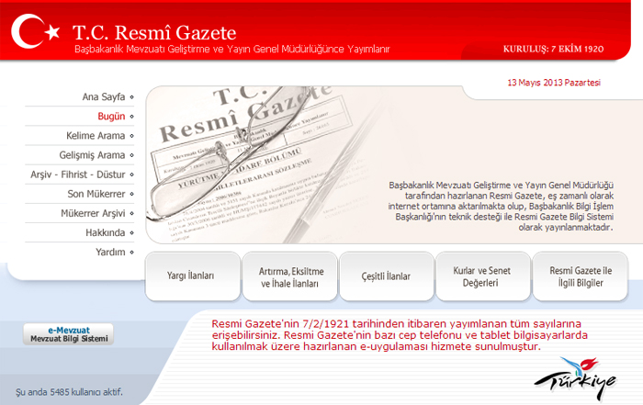Open Resmi Gazete ile İlgili Bilgiler

coord(580,276)
